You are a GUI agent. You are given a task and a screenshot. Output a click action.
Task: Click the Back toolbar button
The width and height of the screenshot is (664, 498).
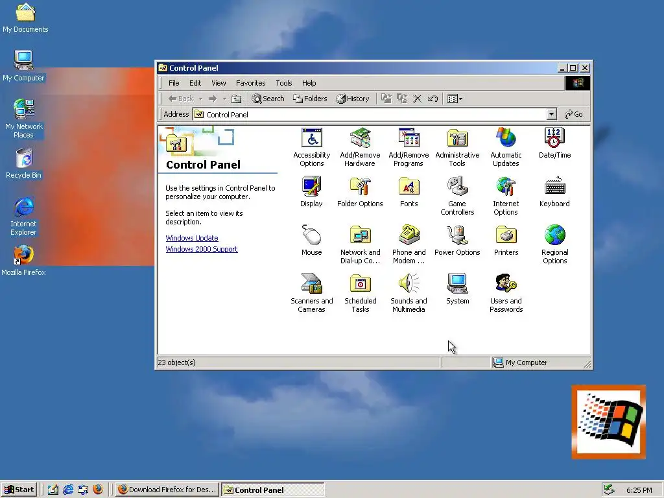(181, 99)
